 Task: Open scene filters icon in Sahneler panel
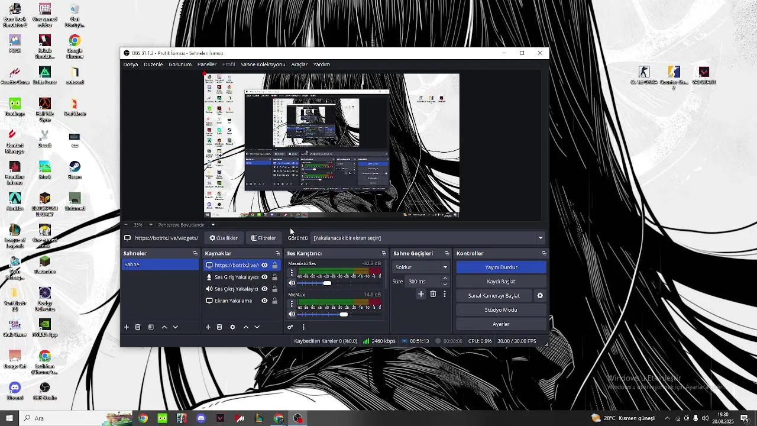tap(151, 327)
